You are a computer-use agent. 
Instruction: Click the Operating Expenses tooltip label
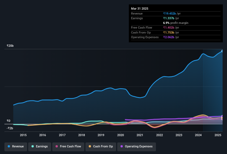145,37
